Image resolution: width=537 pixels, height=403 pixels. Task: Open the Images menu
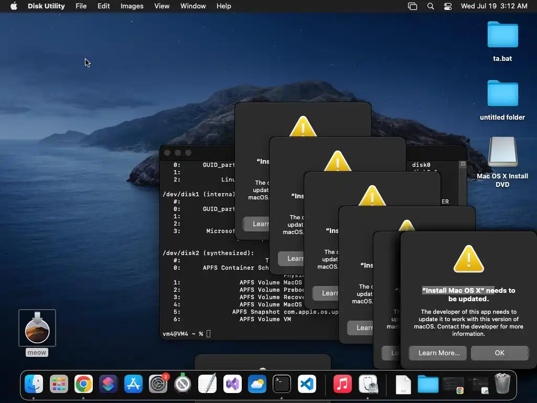(132, 6)
